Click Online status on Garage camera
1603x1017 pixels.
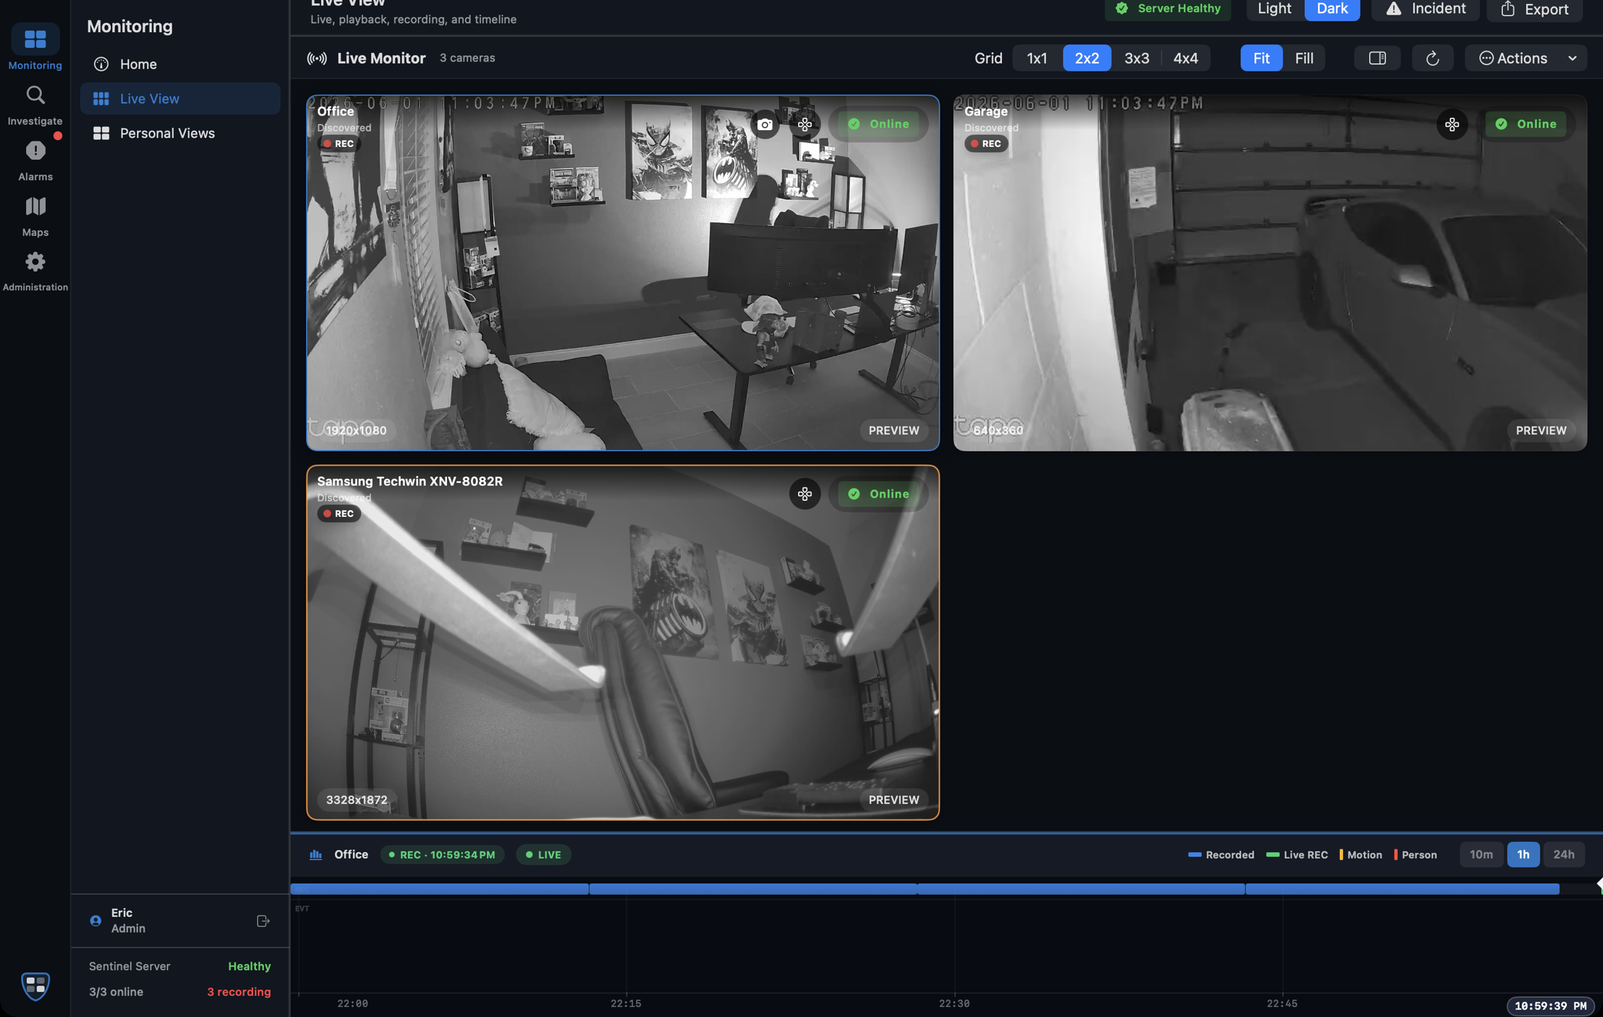click(1526, 124)
